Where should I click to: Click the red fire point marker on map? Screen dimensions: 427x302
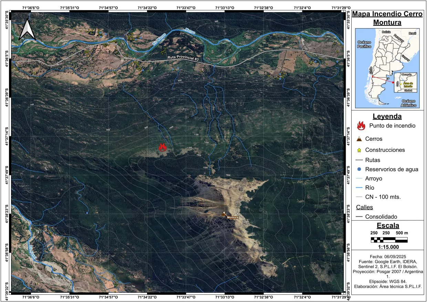pyautogui.click(x=163, y=147)
